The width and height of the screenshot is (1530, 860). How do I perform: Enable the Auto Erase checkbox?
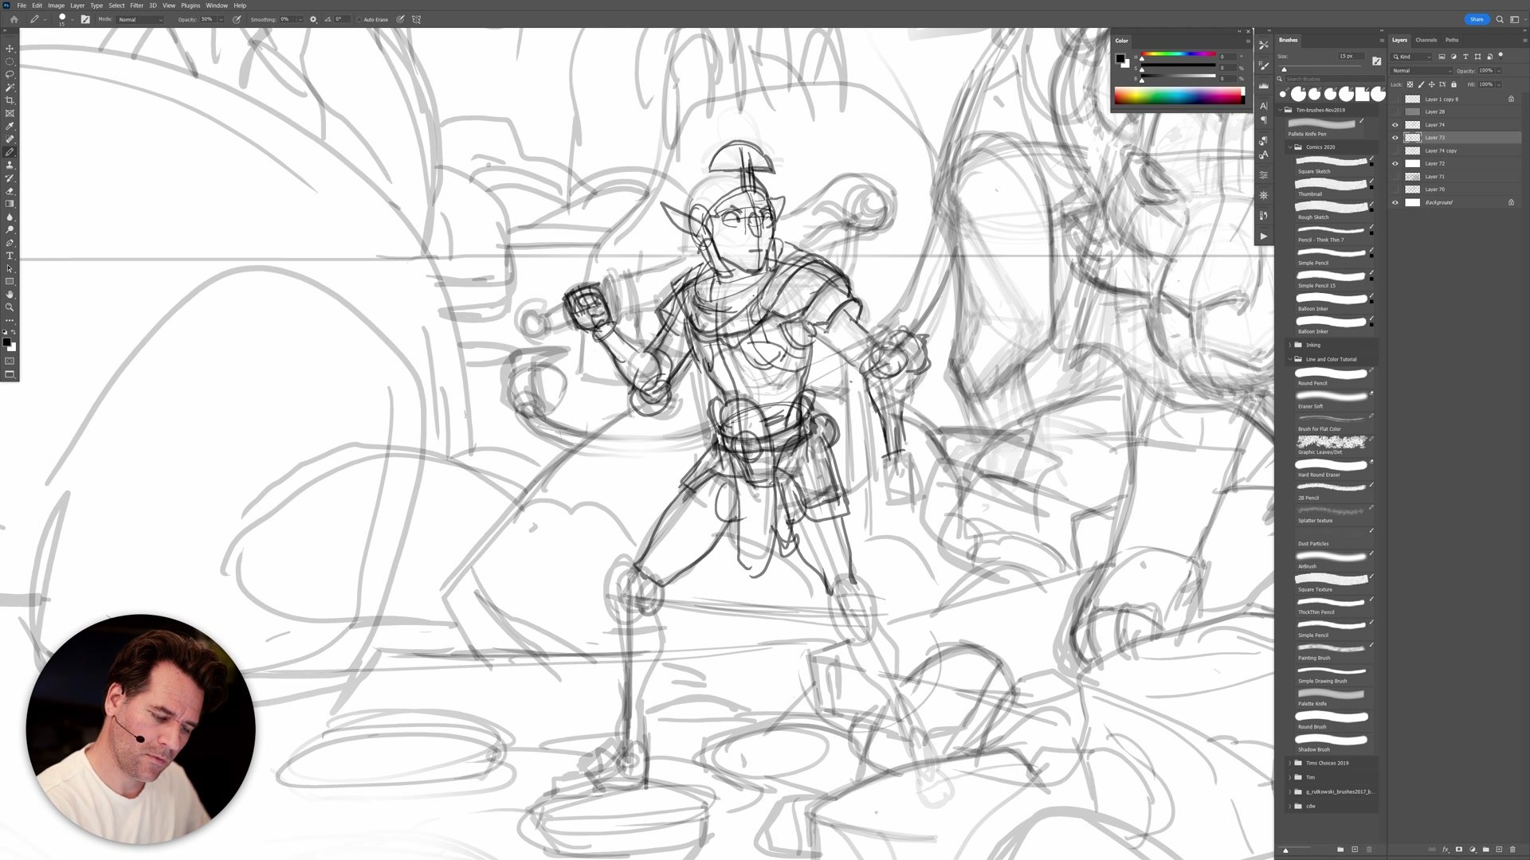(x=359, y=19)
